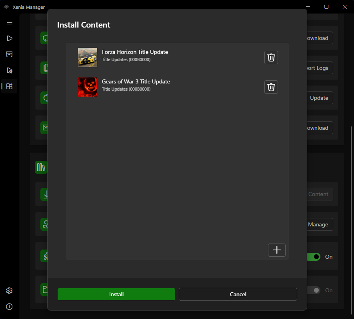Click the info icon below the settings gear
354x319 pixels.
point(9,307)
